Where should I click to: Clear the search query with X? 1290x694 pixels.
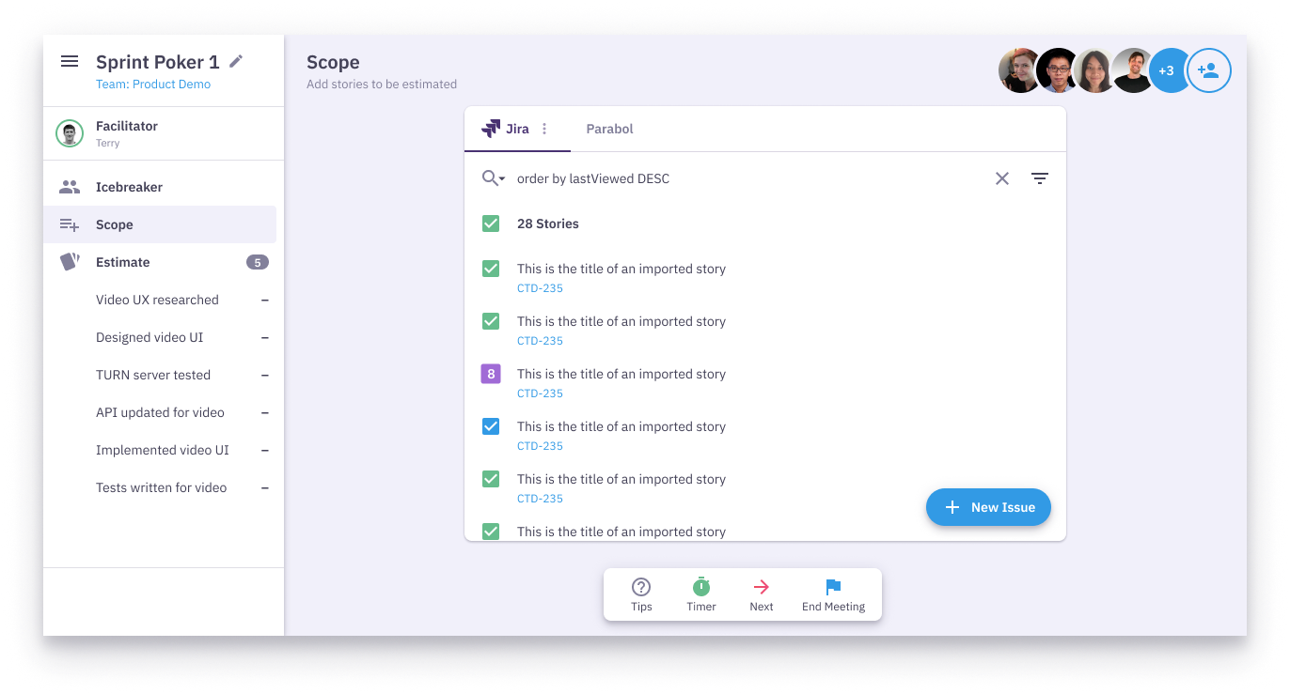[1002, 178]
